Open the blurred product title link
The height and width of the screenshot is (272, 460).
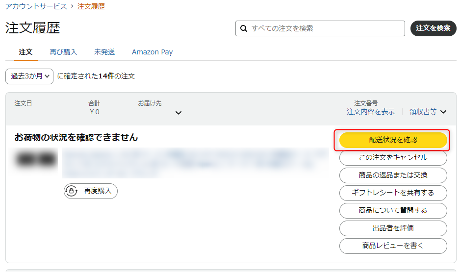(195, 163)
